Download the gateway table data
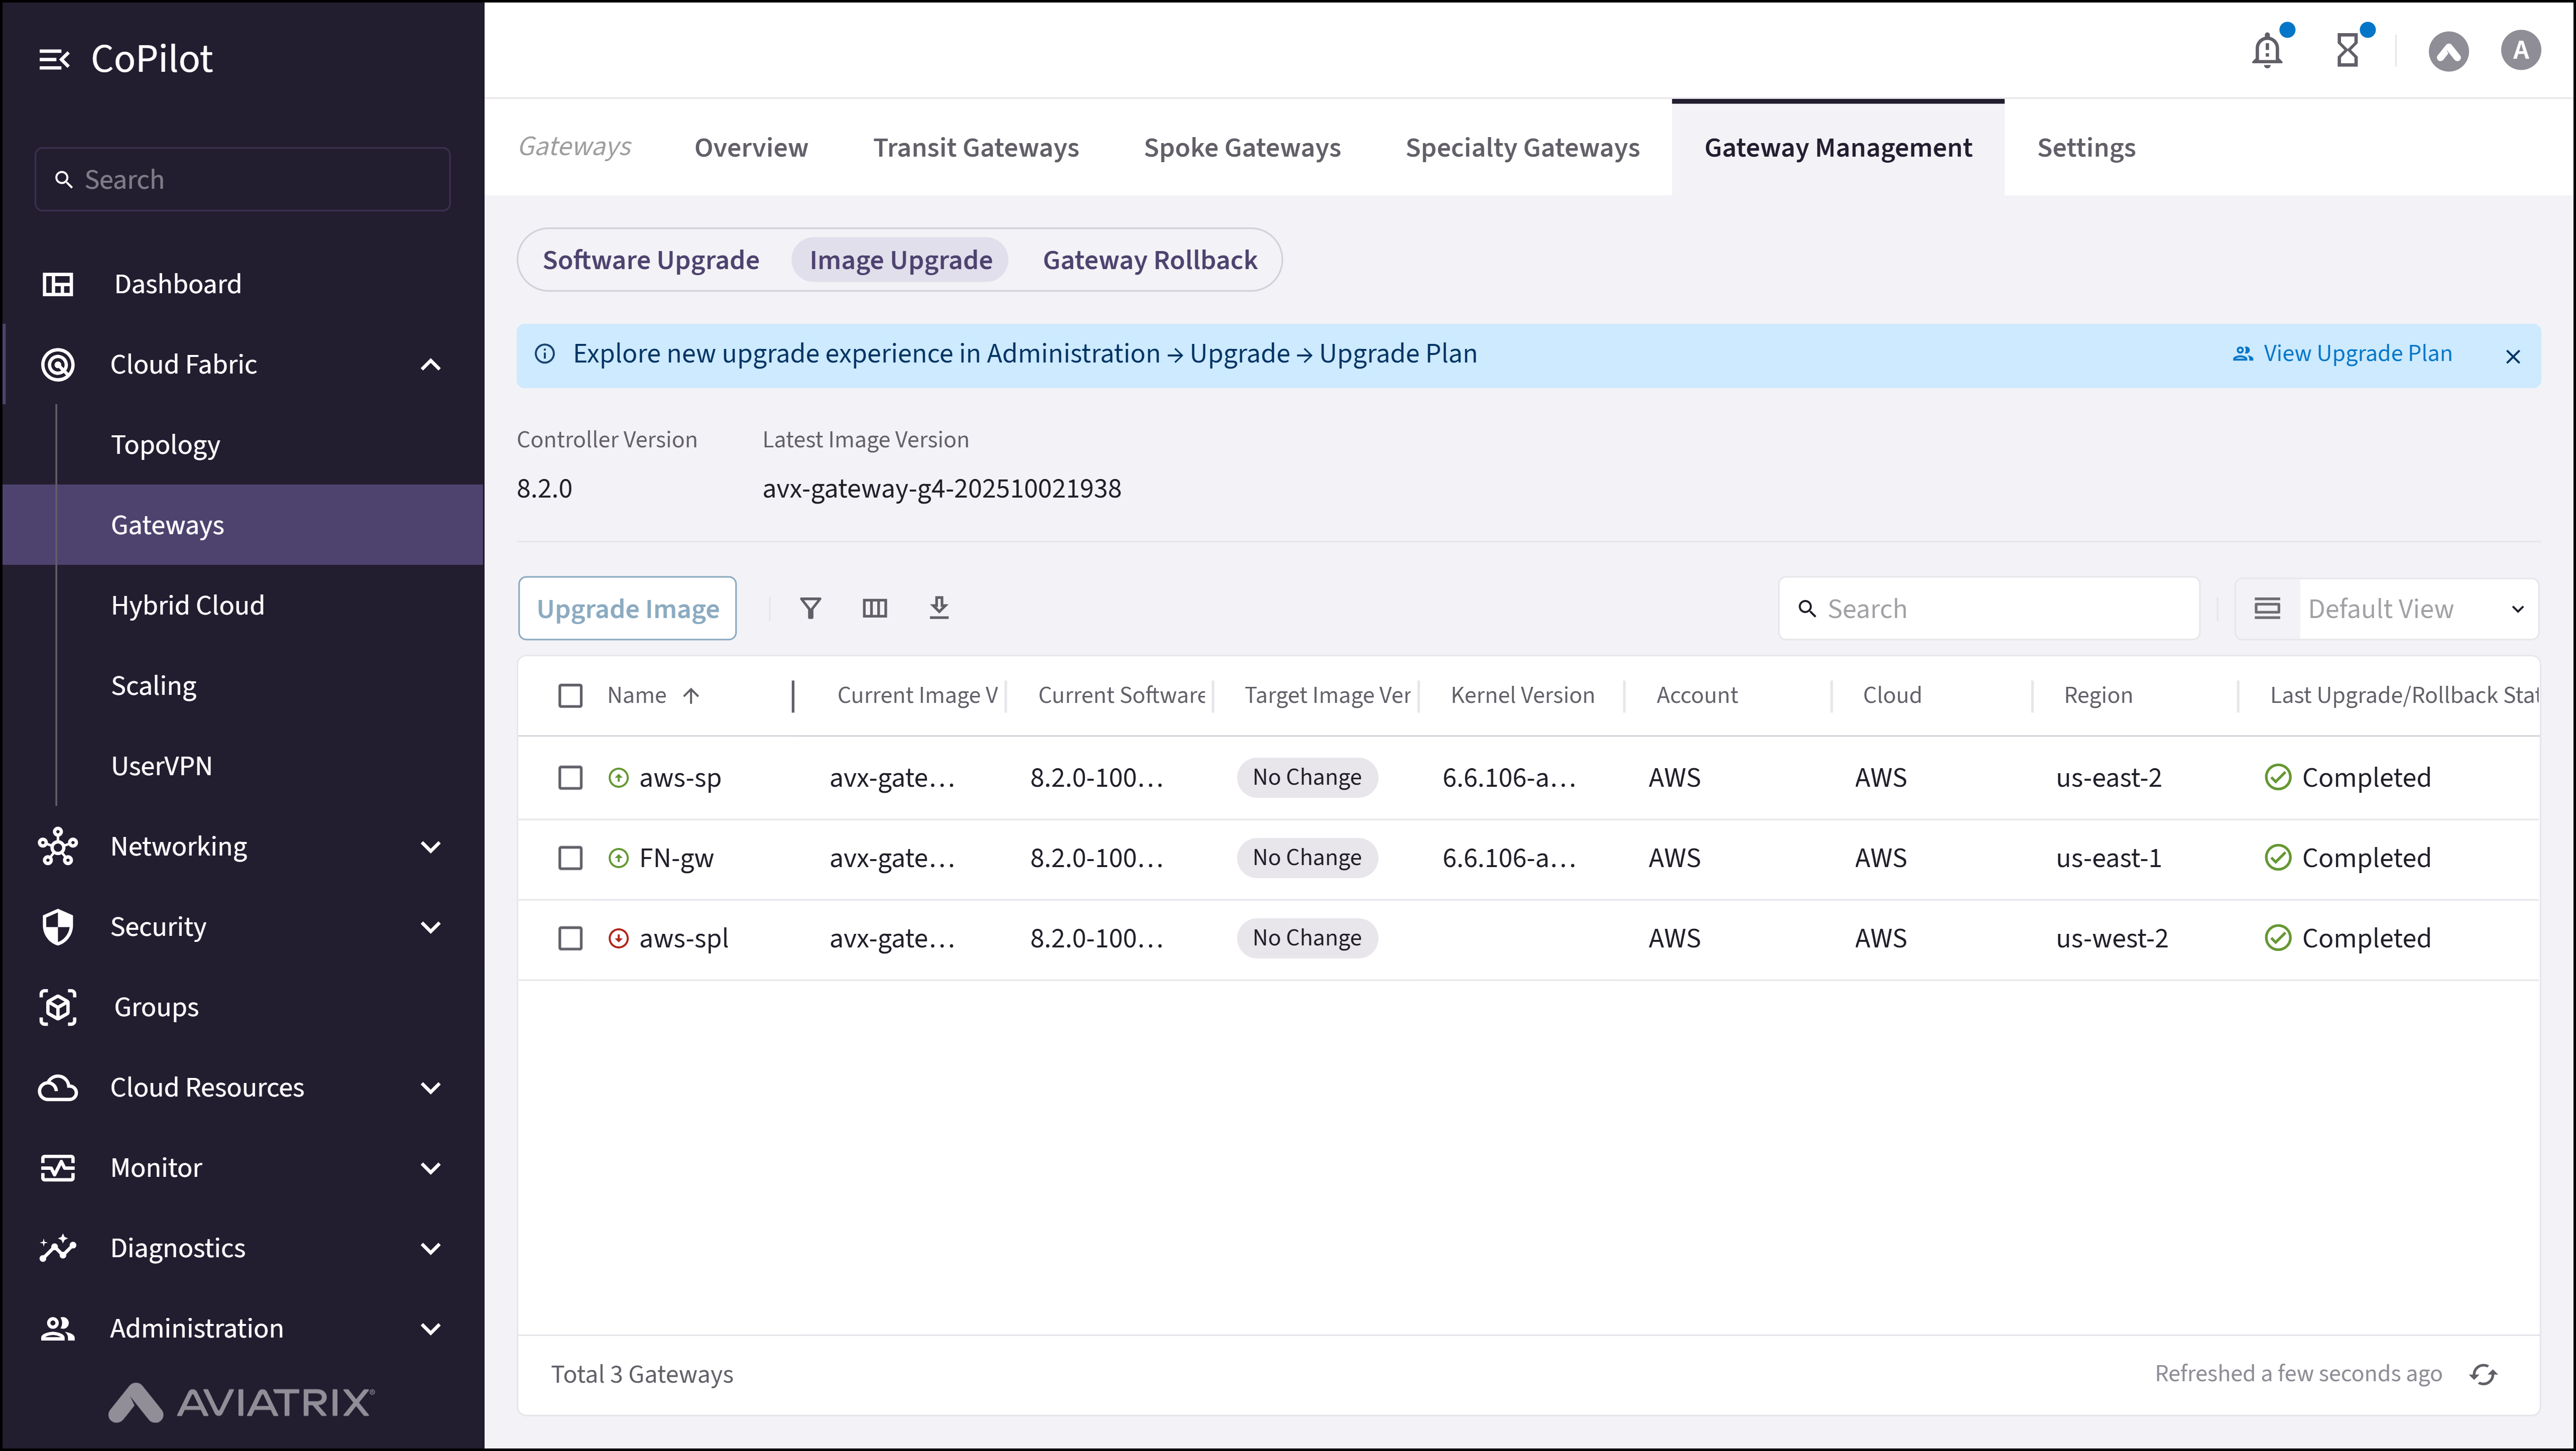This screenshot has width=2576, height=1451. coord(939,608)
